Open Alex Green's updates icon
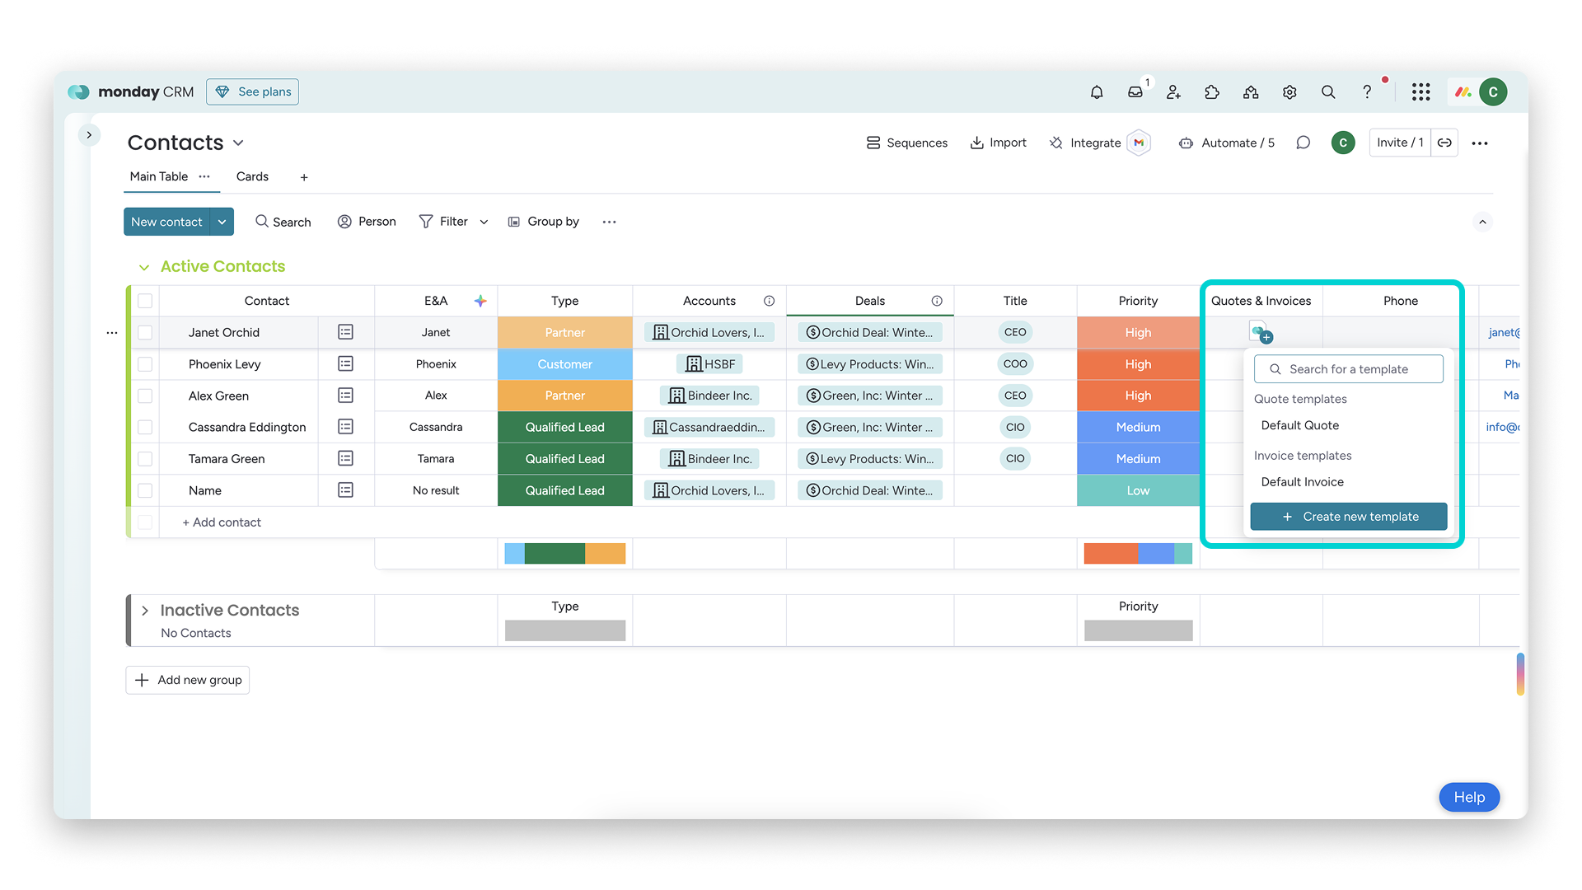This screenshot has width=1582, height=890. tap(346, 396)
